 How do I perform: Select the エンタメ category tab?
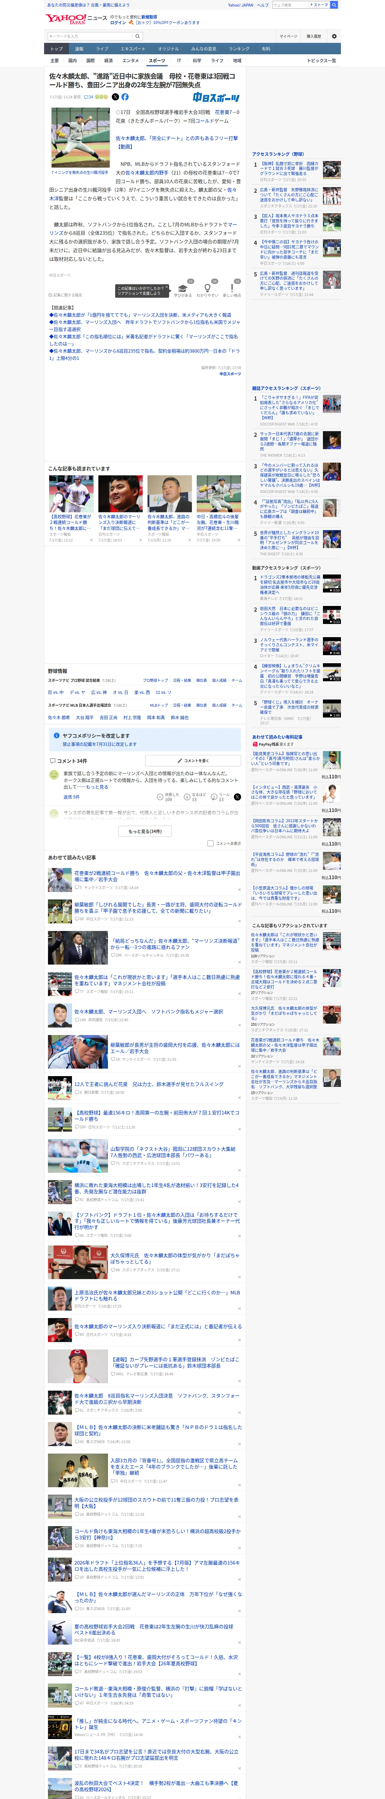[131, 61]
